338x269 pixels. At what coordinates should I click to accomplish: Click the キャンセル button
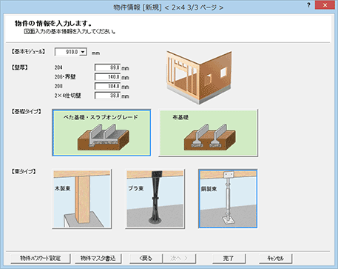[x=275, y=259]
